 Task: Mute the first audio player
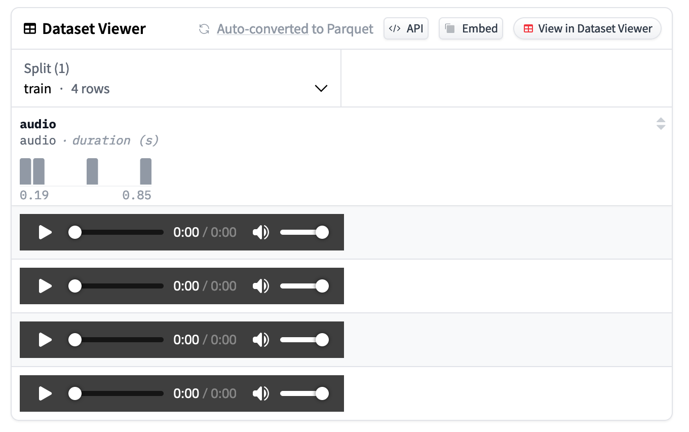(x=261, y=232)
